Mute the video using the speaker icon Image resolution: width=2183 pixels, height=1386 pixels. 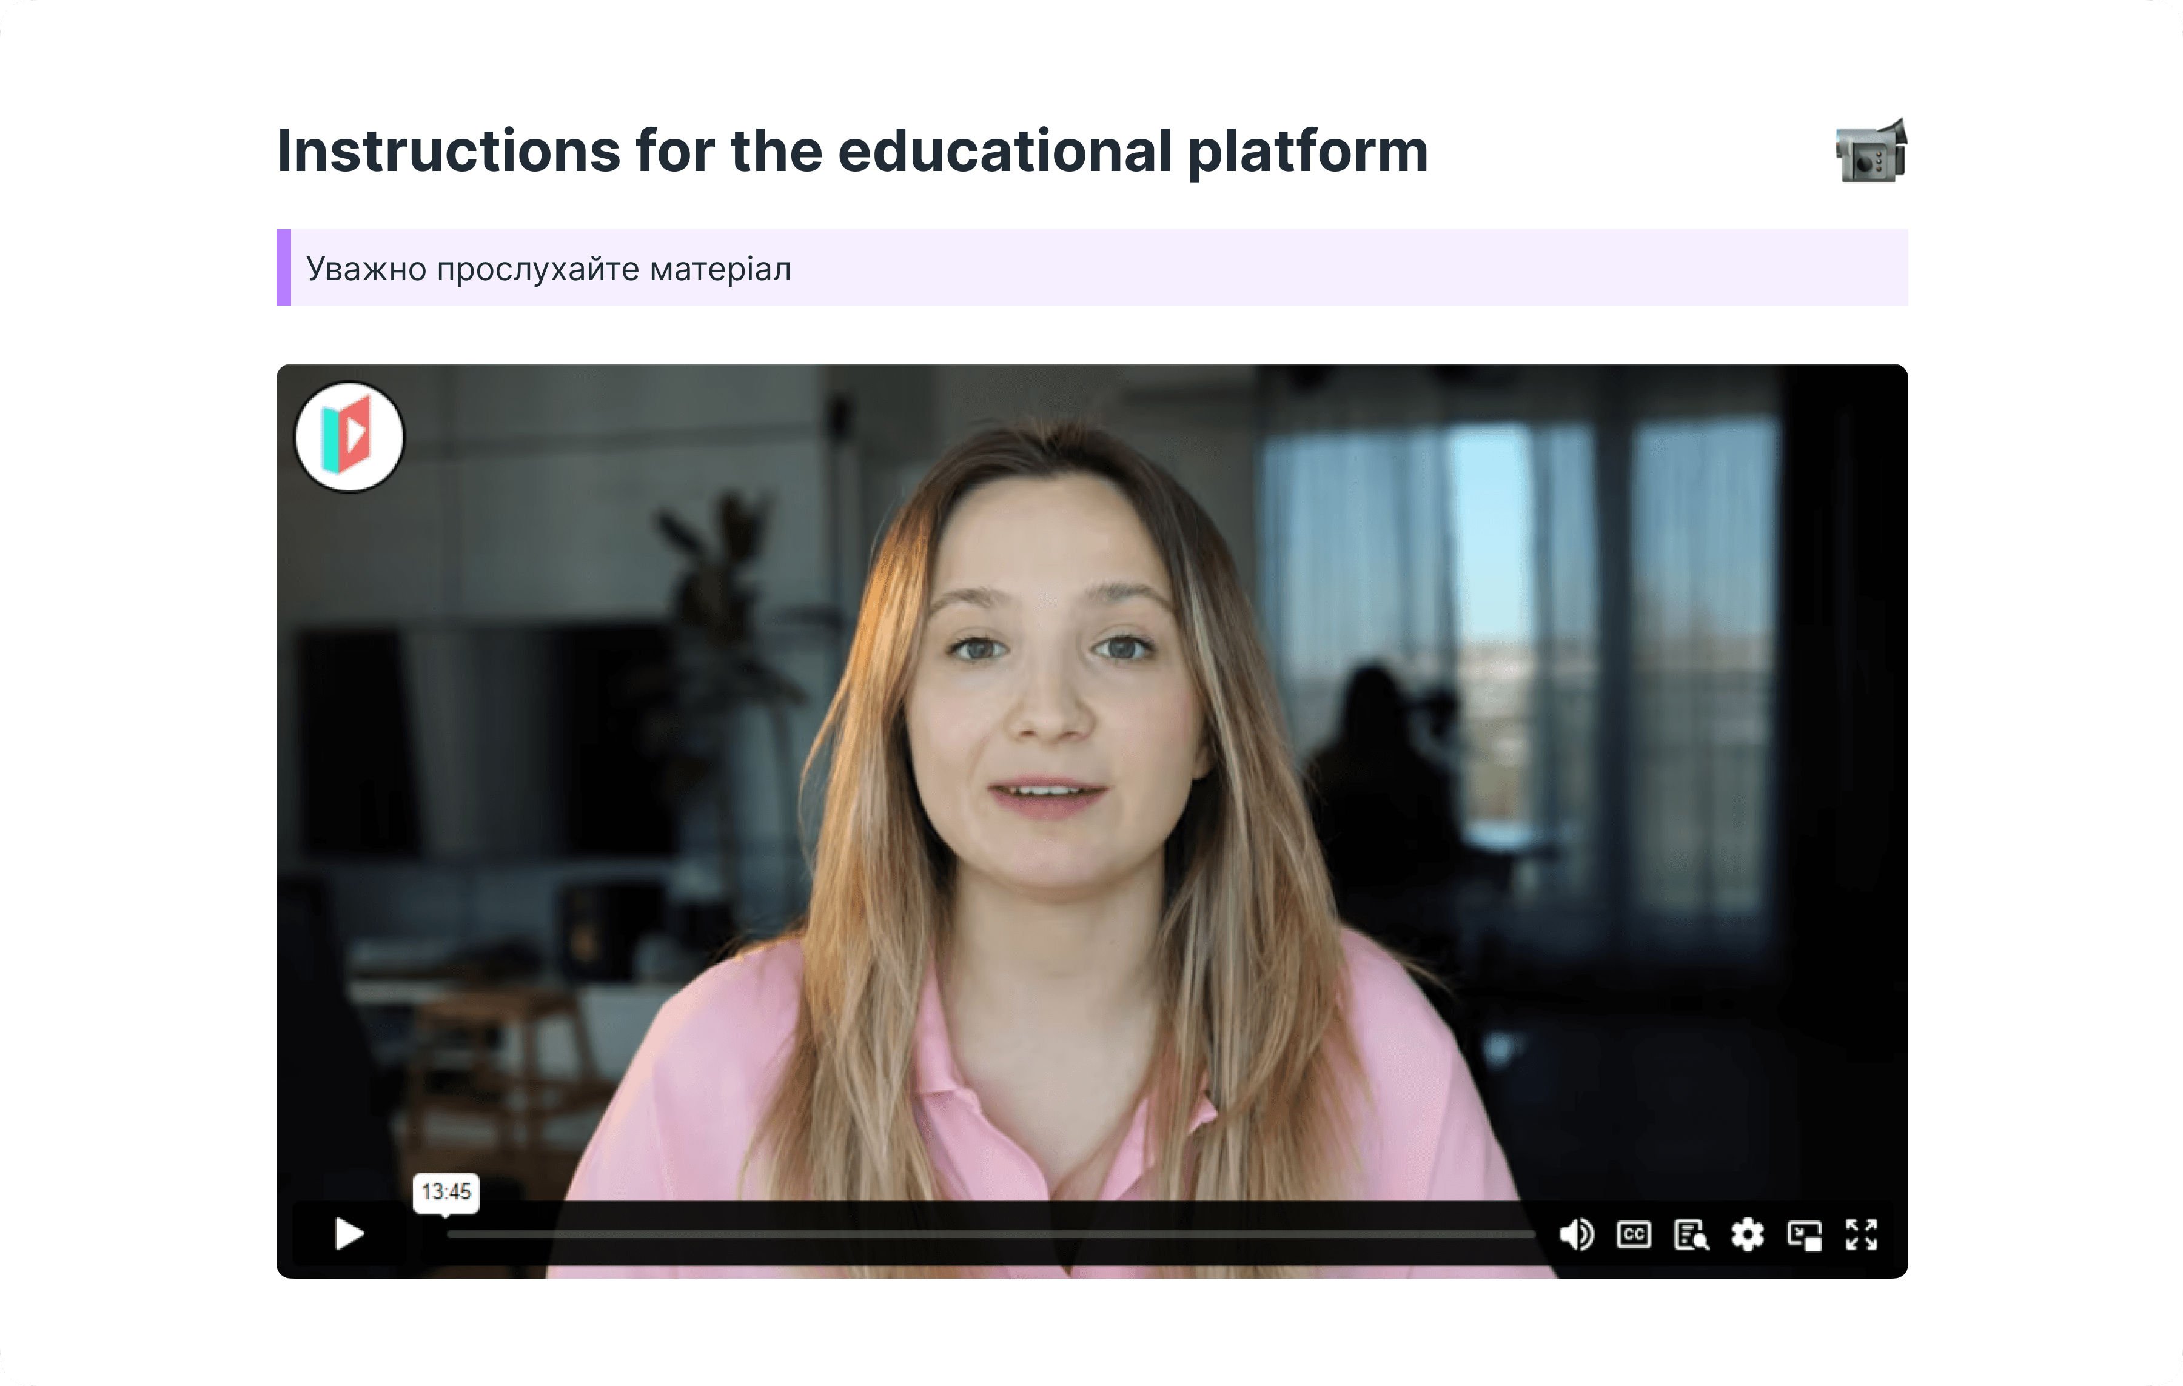pyautogui.click(x=1577, y=1234)
